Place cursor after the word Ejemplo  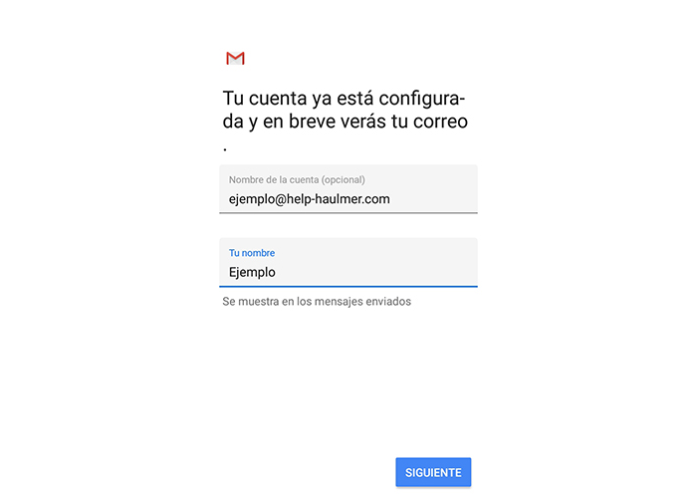click(x=276, y=272)
